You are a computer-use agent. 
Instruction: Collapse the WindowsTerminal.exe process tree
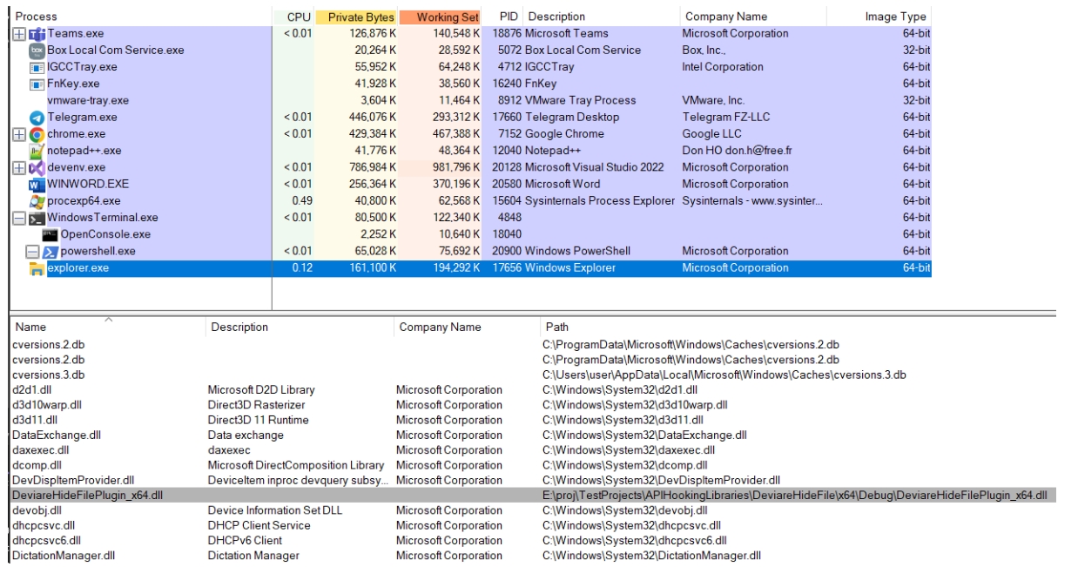click(x=20, y=218)
